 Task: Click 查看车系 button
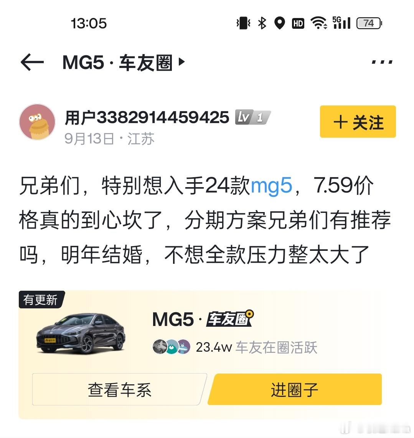pyautogui.click(x=119, y=389)
